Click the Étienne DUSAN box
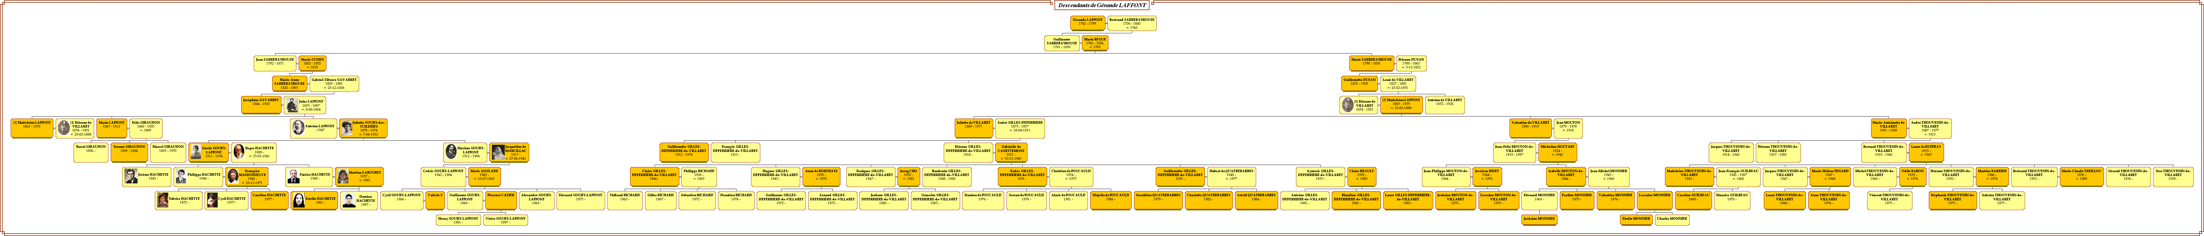The width and height of the screenshot is (2204, 236). (x=1412, y=63)
